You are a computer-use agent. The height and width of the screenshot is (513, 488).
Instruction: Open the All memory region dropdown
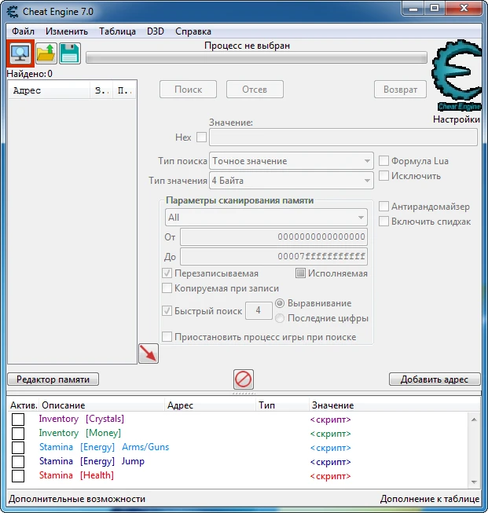[x=266, y=218]
